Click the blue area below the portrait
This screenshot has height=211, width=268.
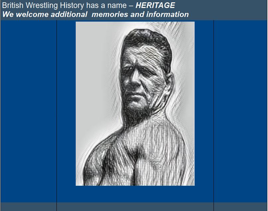point(135,194)
